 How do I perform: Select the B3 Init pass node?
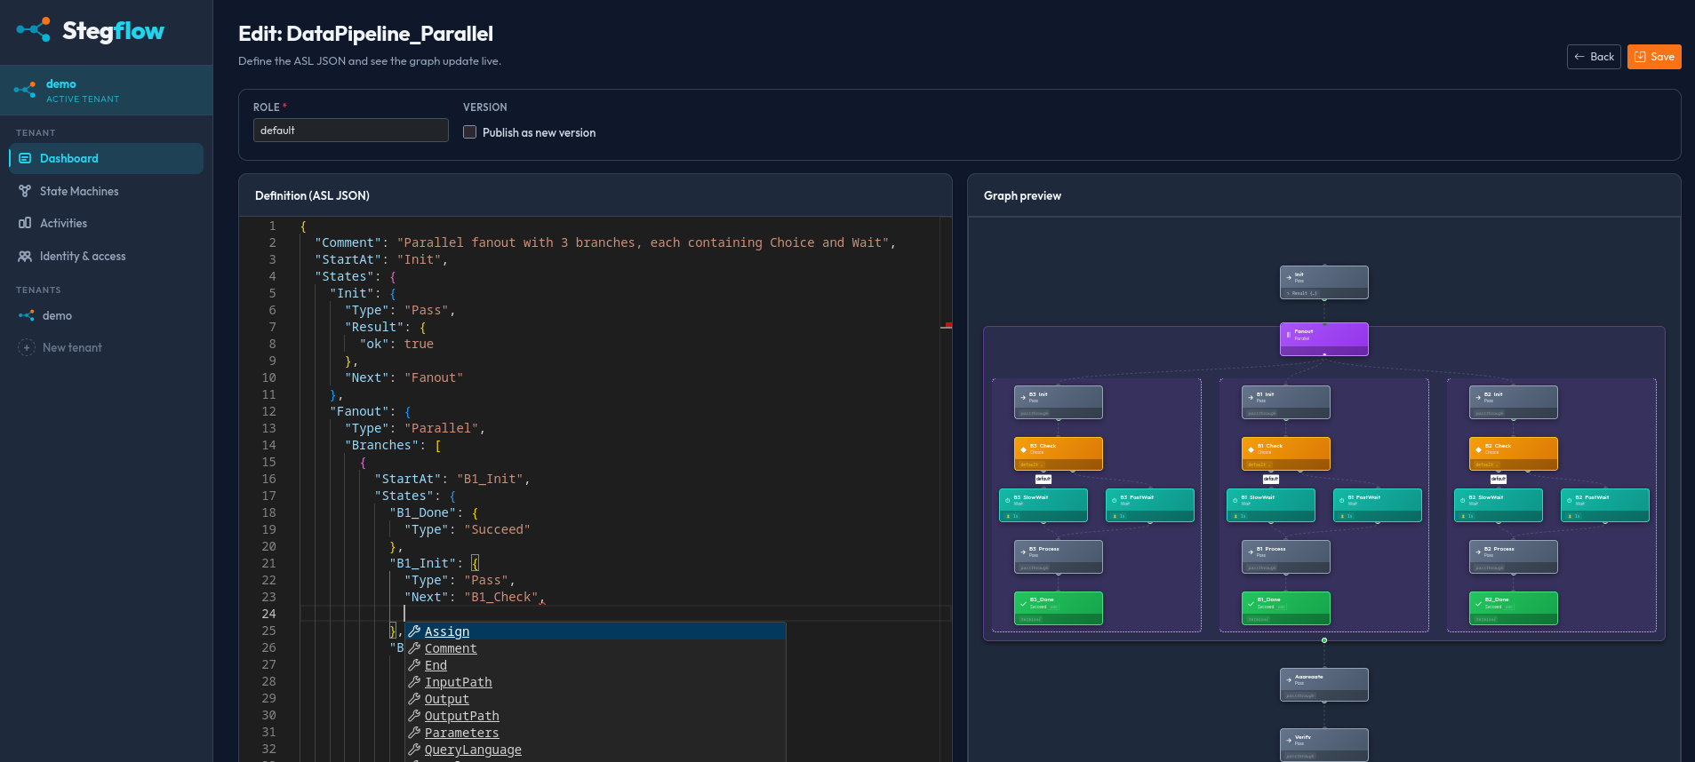coord(1059,402)
